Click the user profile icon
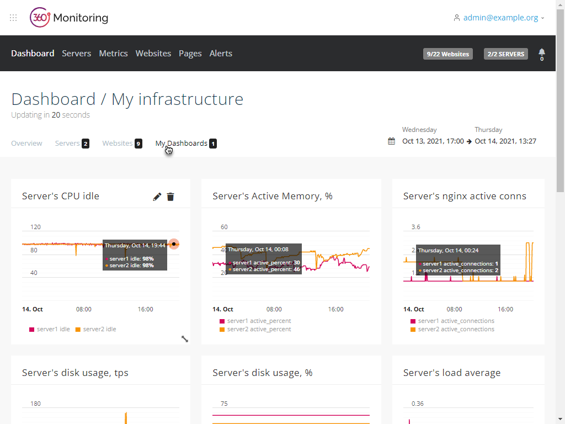 pos(456,18)
